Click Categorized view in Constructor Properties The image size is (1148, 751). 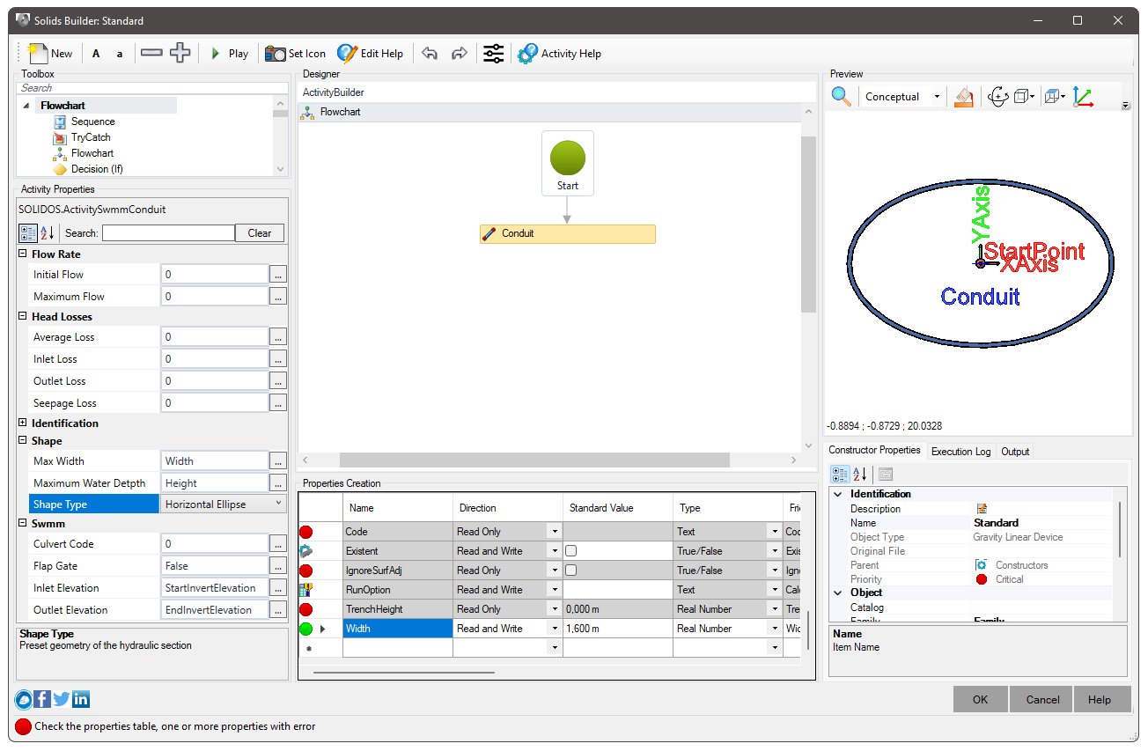[841, 475]
